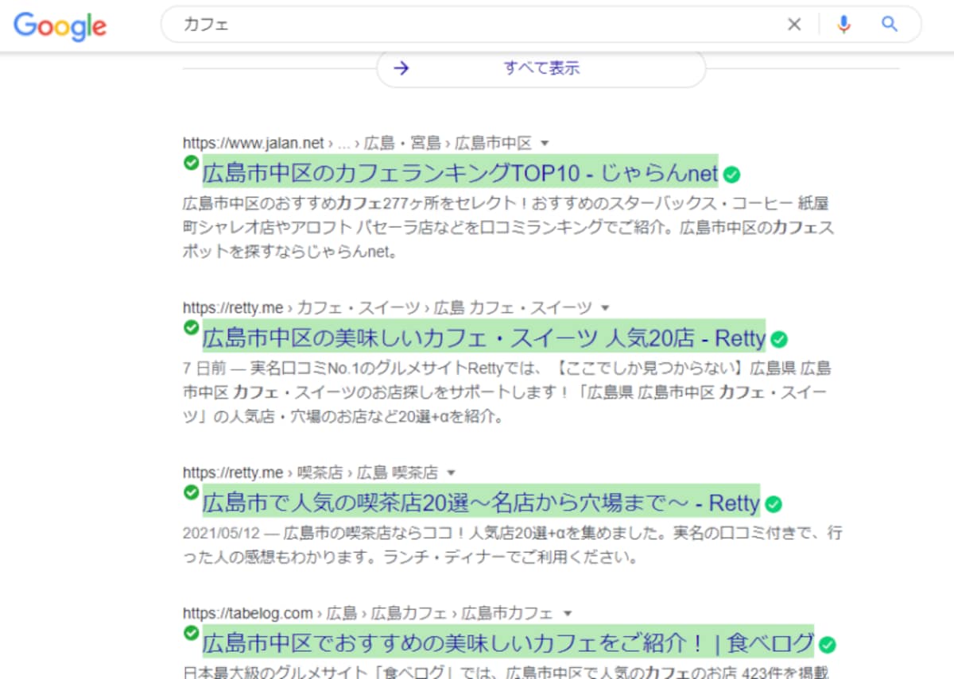Viewport: 954px width, 679px height.
Task: Open dropdown arrow beside retty.me カフェ・スイーツ breadcrumb
Action: click(605, 308)
